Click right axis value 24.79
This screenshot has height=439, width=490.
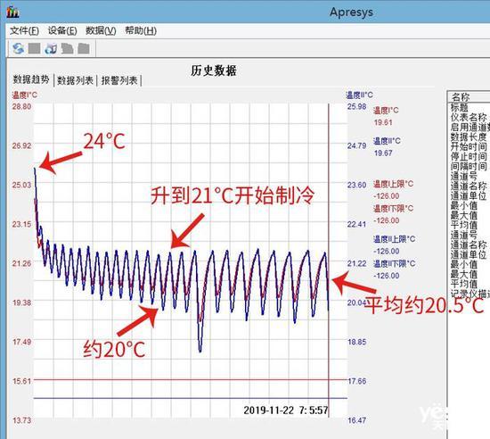click(x=356, y=145)
